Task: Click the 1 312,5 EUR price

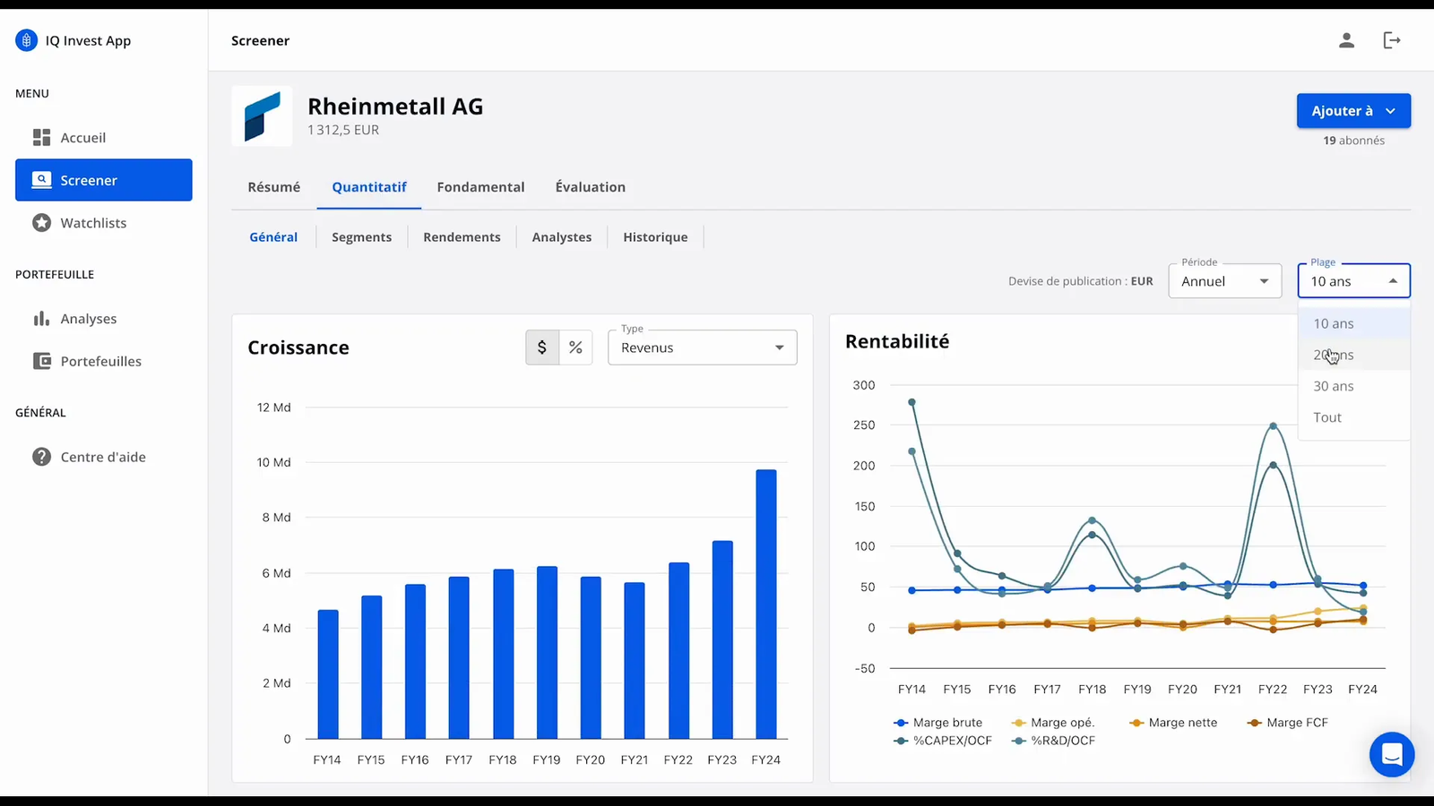Action: (x=343, y=130)
